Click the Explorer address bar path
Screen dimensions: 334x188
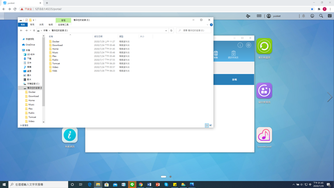(x=102, y=31)
